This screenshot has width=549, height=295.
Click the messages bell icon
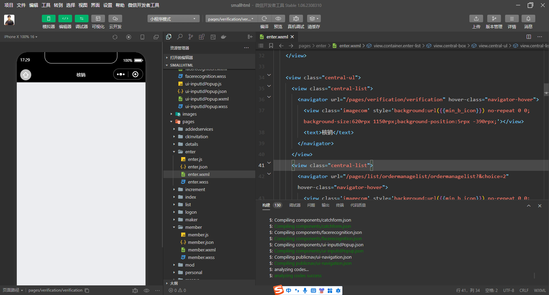tap(528, 19)
